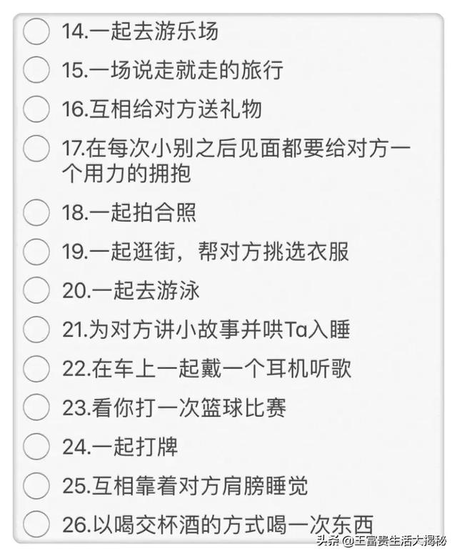Check off 18.一起拍合照

pyautogui.click(x=36, y=212)
